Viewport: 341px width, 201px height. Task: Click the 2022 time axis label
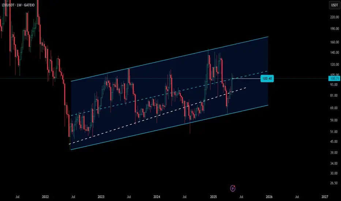tap(45, 197)
